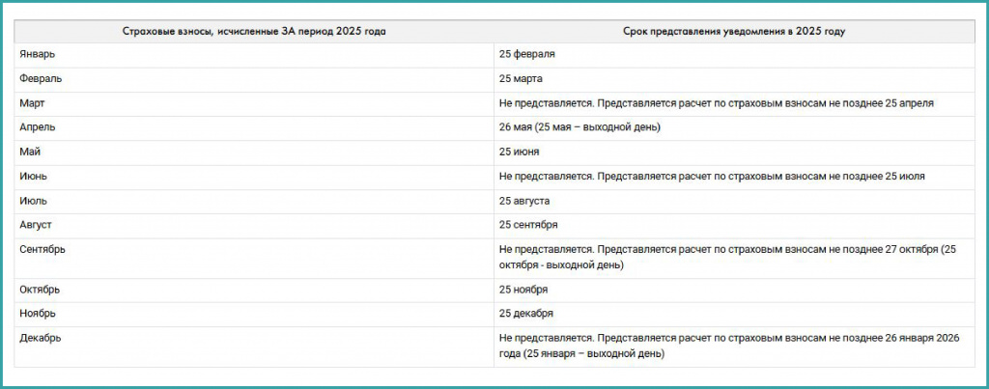Click the header 'Страховые взносы, исчисленные ЗА период 2025 года'
Screen dimensions: 989x389
click(254, 32)
